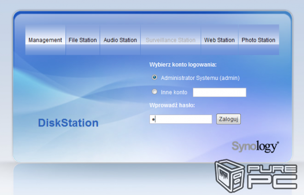Viewport: 304px width, 195px height.
Task: Select Administrator Systemu (admin) radio button
Action: pyautogui.click(x=154, y=78)
